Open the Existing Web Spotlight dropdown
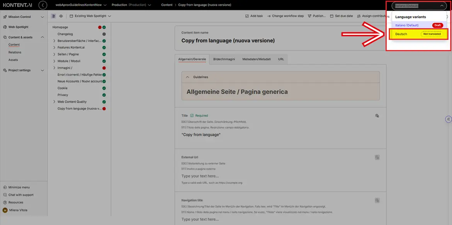 (90, 16)
